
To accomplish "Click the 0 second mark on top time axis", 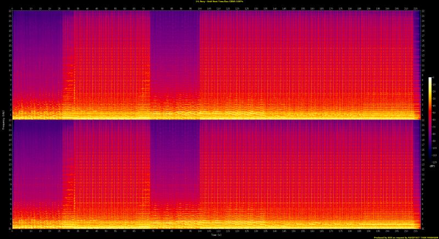I will click(12, 8).
